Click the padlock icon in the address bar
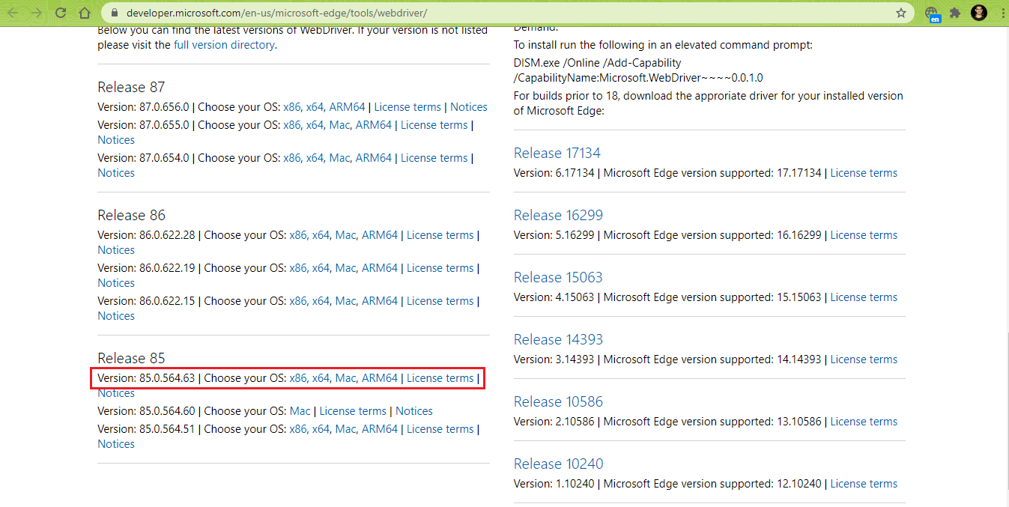This screenshot has height=507, width=1009. [113, 12]
